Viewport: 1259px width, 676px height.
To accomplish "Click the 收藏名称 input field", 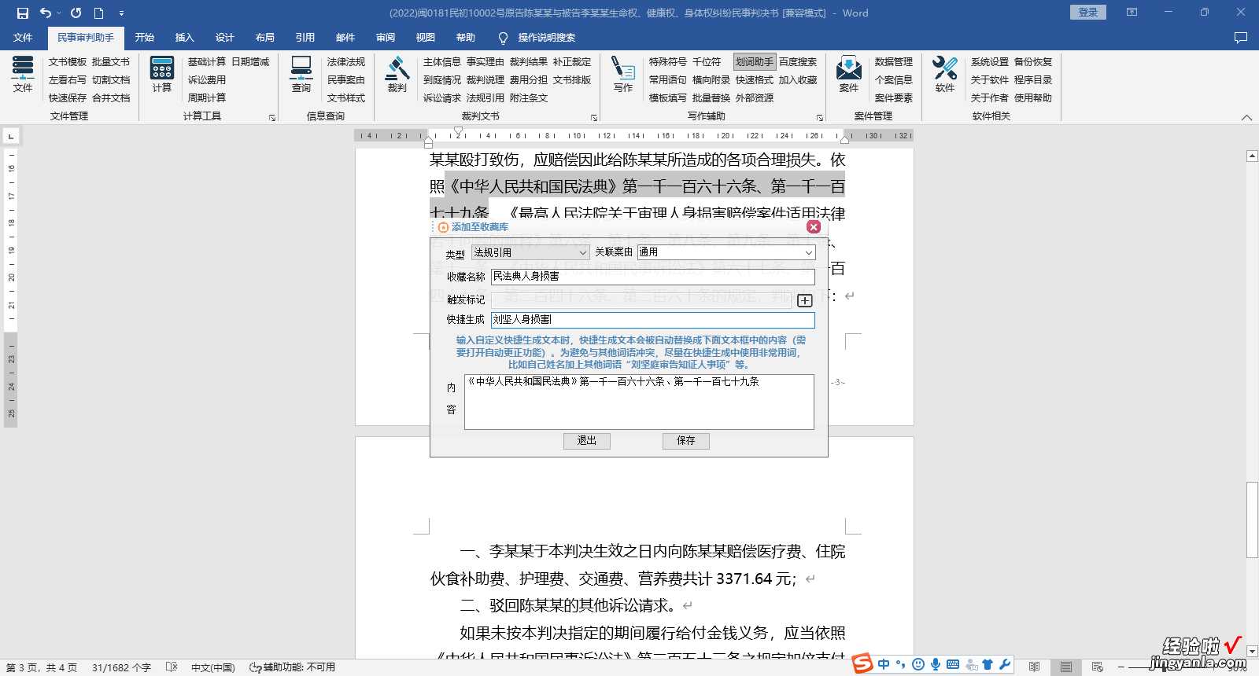I will pos(653,277).
